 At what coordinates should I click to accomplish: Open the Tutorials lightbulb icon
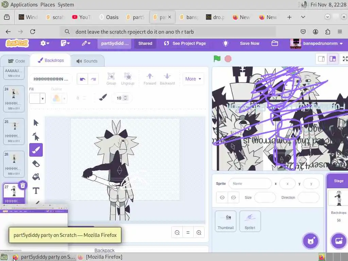point(226,43)
